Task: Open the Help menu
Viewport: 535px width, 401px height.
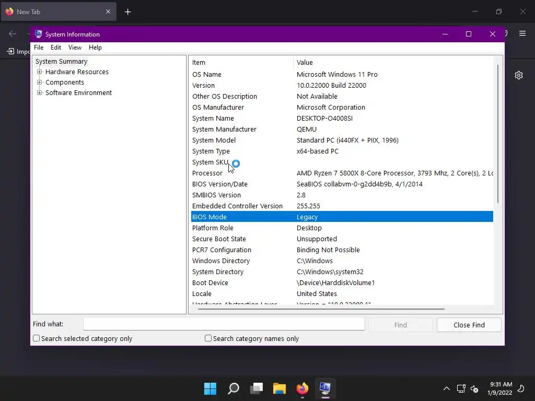Action: [95, 48]
